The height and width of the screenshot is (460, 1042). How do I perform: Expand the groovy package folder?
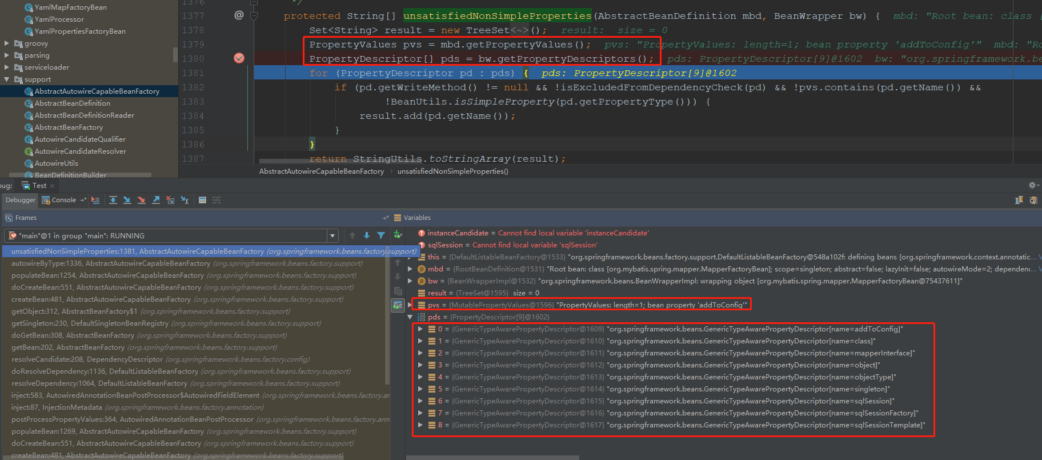click(6, 43)
